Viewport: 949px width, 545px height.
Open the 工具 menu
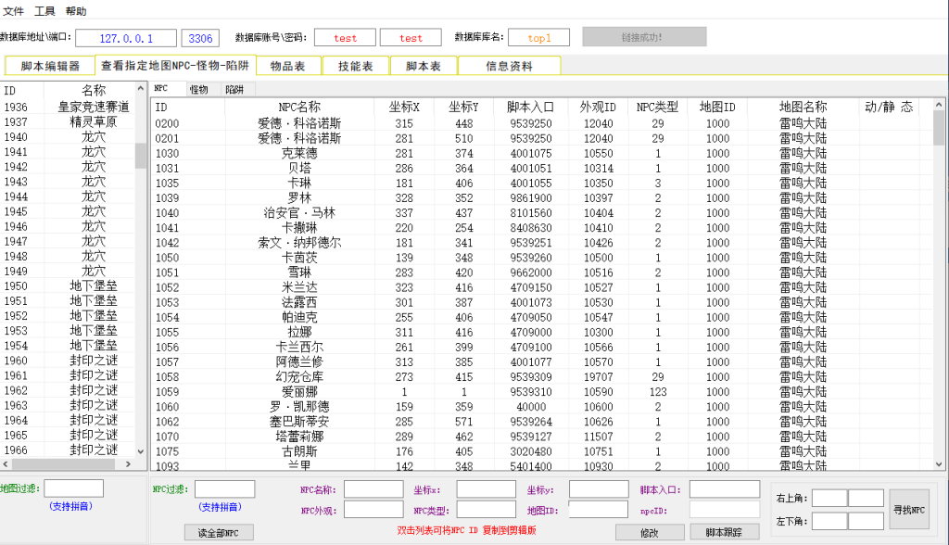pos(44,11)
